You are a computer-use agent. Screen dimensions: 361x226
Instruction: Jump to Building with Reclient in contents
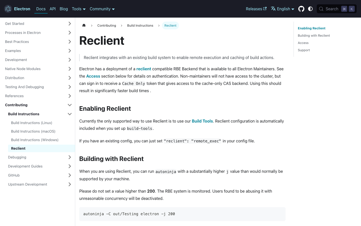[x=314, y=35]
